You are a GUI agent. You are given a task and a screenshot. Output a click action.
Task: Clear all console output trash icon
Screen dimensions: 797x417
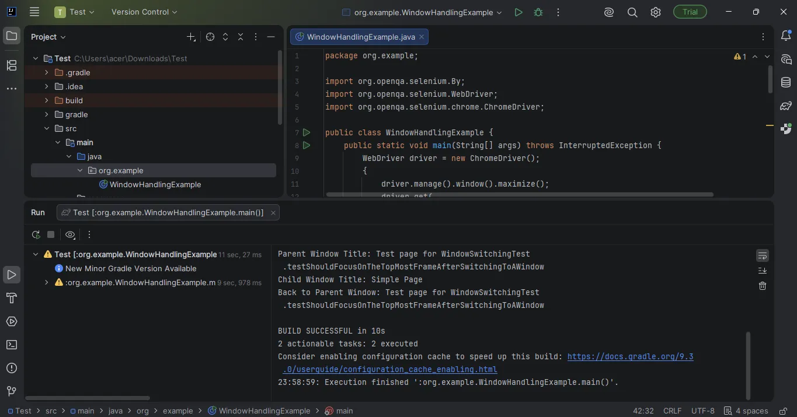(x=763, y=286)
